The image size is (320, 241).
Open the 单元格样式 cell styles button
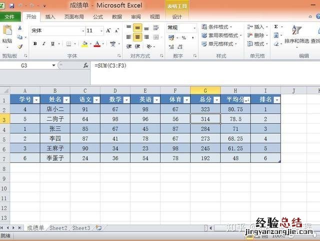click(x=220, y=44)
